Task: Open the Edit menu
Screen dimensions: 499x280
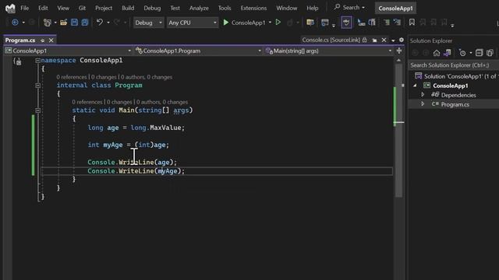Action: click(43, 9)
